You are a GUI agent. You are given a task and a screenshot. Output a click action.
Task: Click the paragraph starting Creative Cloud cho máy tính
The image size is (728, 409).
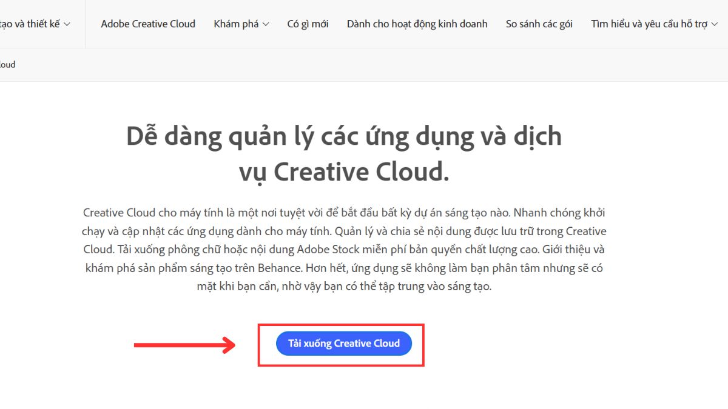344,250
